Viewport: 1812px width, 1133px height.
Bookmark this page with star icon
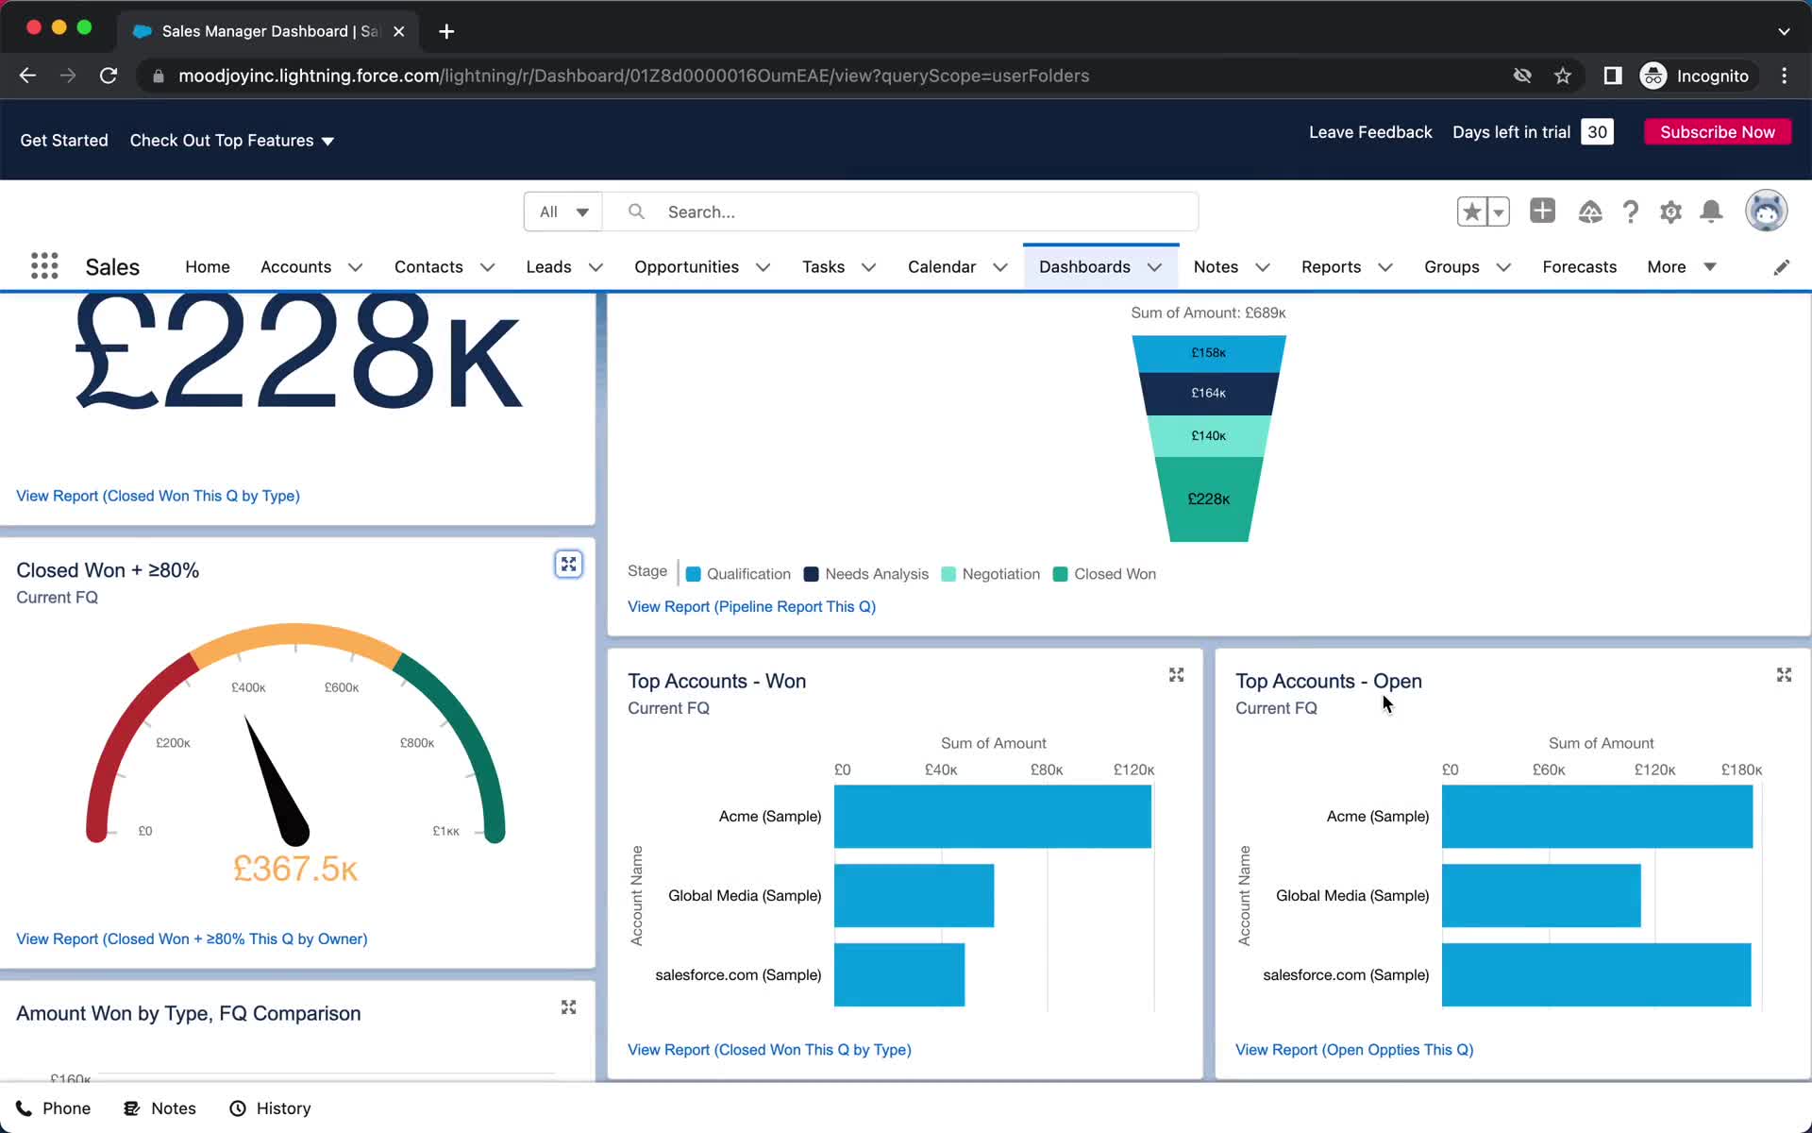click(x=1563, y=76)
